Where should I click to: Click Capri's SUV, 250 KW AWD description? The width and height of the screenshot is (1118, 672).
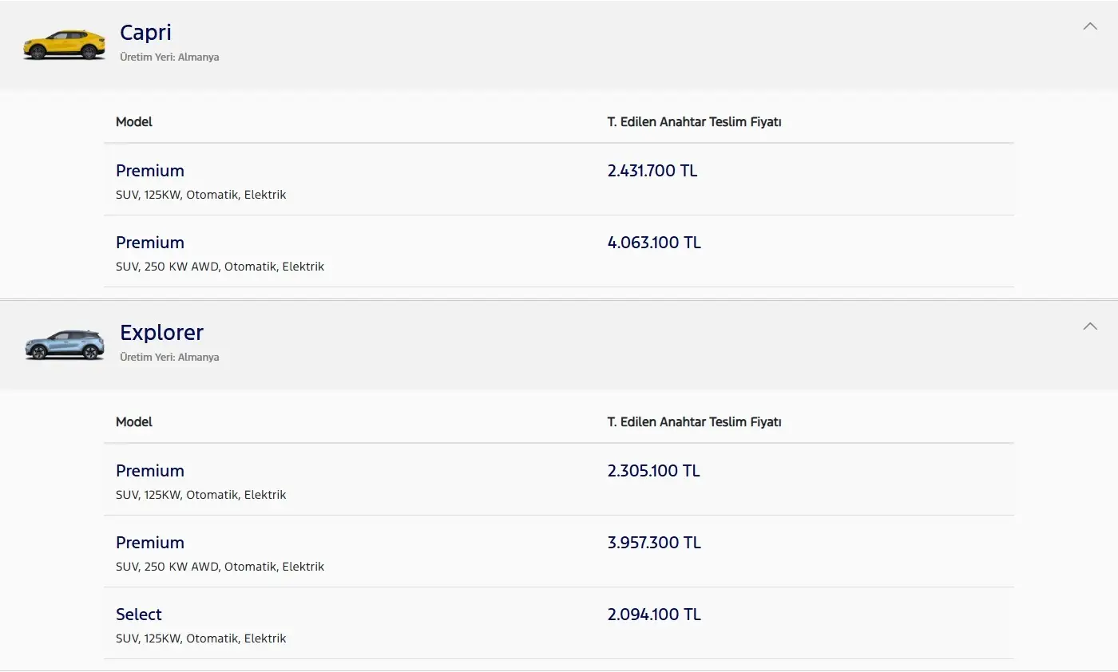click(220, 267)
